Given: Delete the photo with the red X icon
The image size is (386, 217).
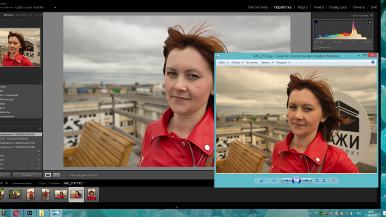Looking at the screenshot, I should 334,180.
